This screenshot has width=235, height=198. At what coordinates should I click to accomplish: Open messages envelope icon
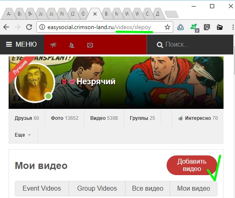(90, 45)
